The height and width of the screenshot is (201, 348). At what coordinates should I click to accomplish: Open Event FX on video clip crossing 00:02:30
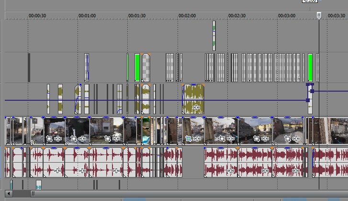[x=231, y=139]
